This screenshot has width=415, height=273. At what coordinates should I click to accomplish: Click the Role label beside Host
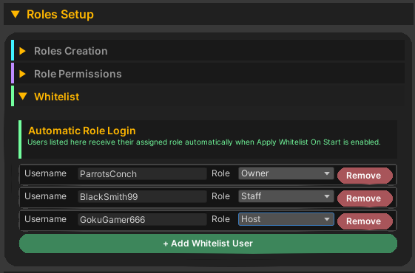click(220, 219)
